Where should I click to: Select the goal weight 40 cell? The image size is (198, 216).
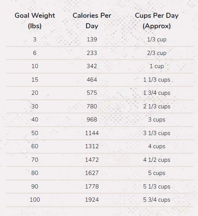coord(35,120)
